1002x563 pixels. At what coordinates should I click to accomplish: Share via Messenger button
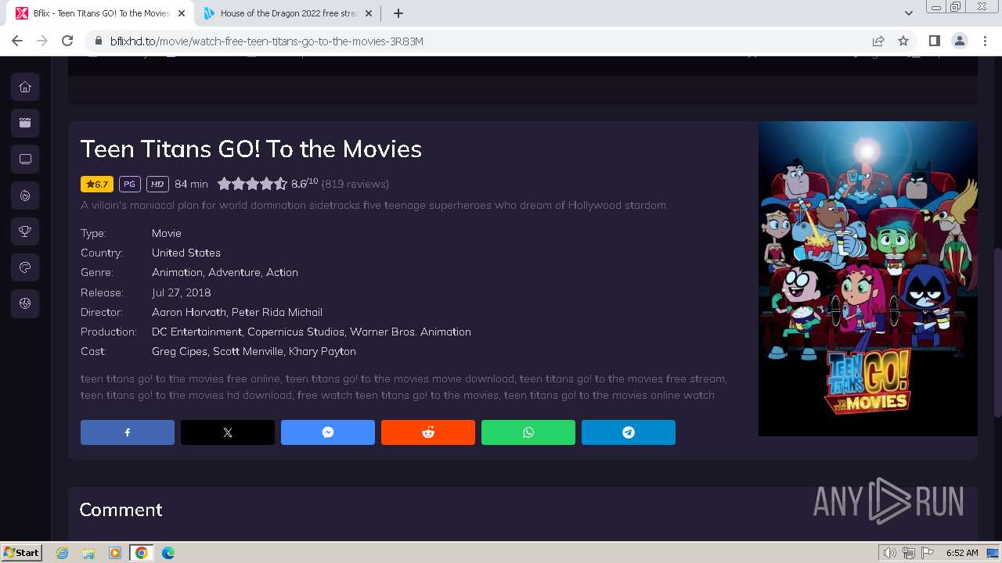[328, 432]
